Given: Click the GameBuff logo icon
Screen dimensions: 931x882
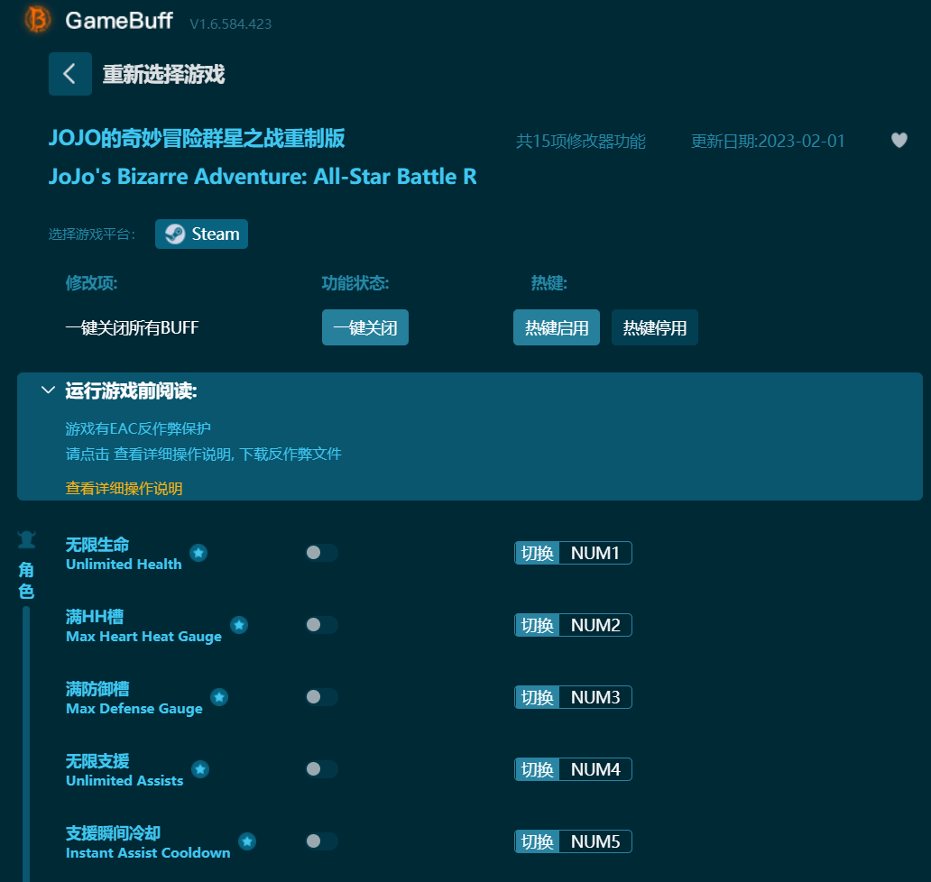Looking at the screenshot, I should pos(37,20).
